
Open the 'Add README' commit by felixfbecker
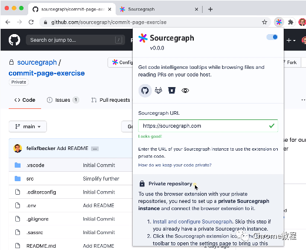click(x=73, y=148)
